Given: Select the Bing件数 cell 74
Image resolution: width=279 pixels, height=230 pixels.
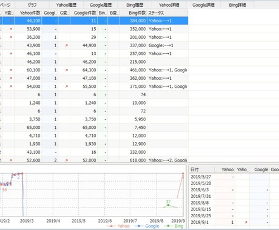Looking at the screenshot, I should click(x=133, y=94).
